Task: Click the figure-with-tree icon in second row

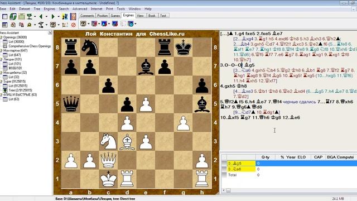Action: [x=41, y=25]
